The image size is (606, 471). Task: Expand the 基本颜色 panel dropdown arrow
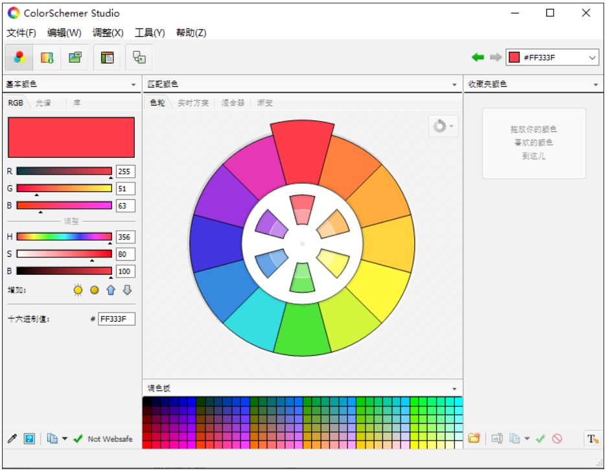[x=134, y=85]
